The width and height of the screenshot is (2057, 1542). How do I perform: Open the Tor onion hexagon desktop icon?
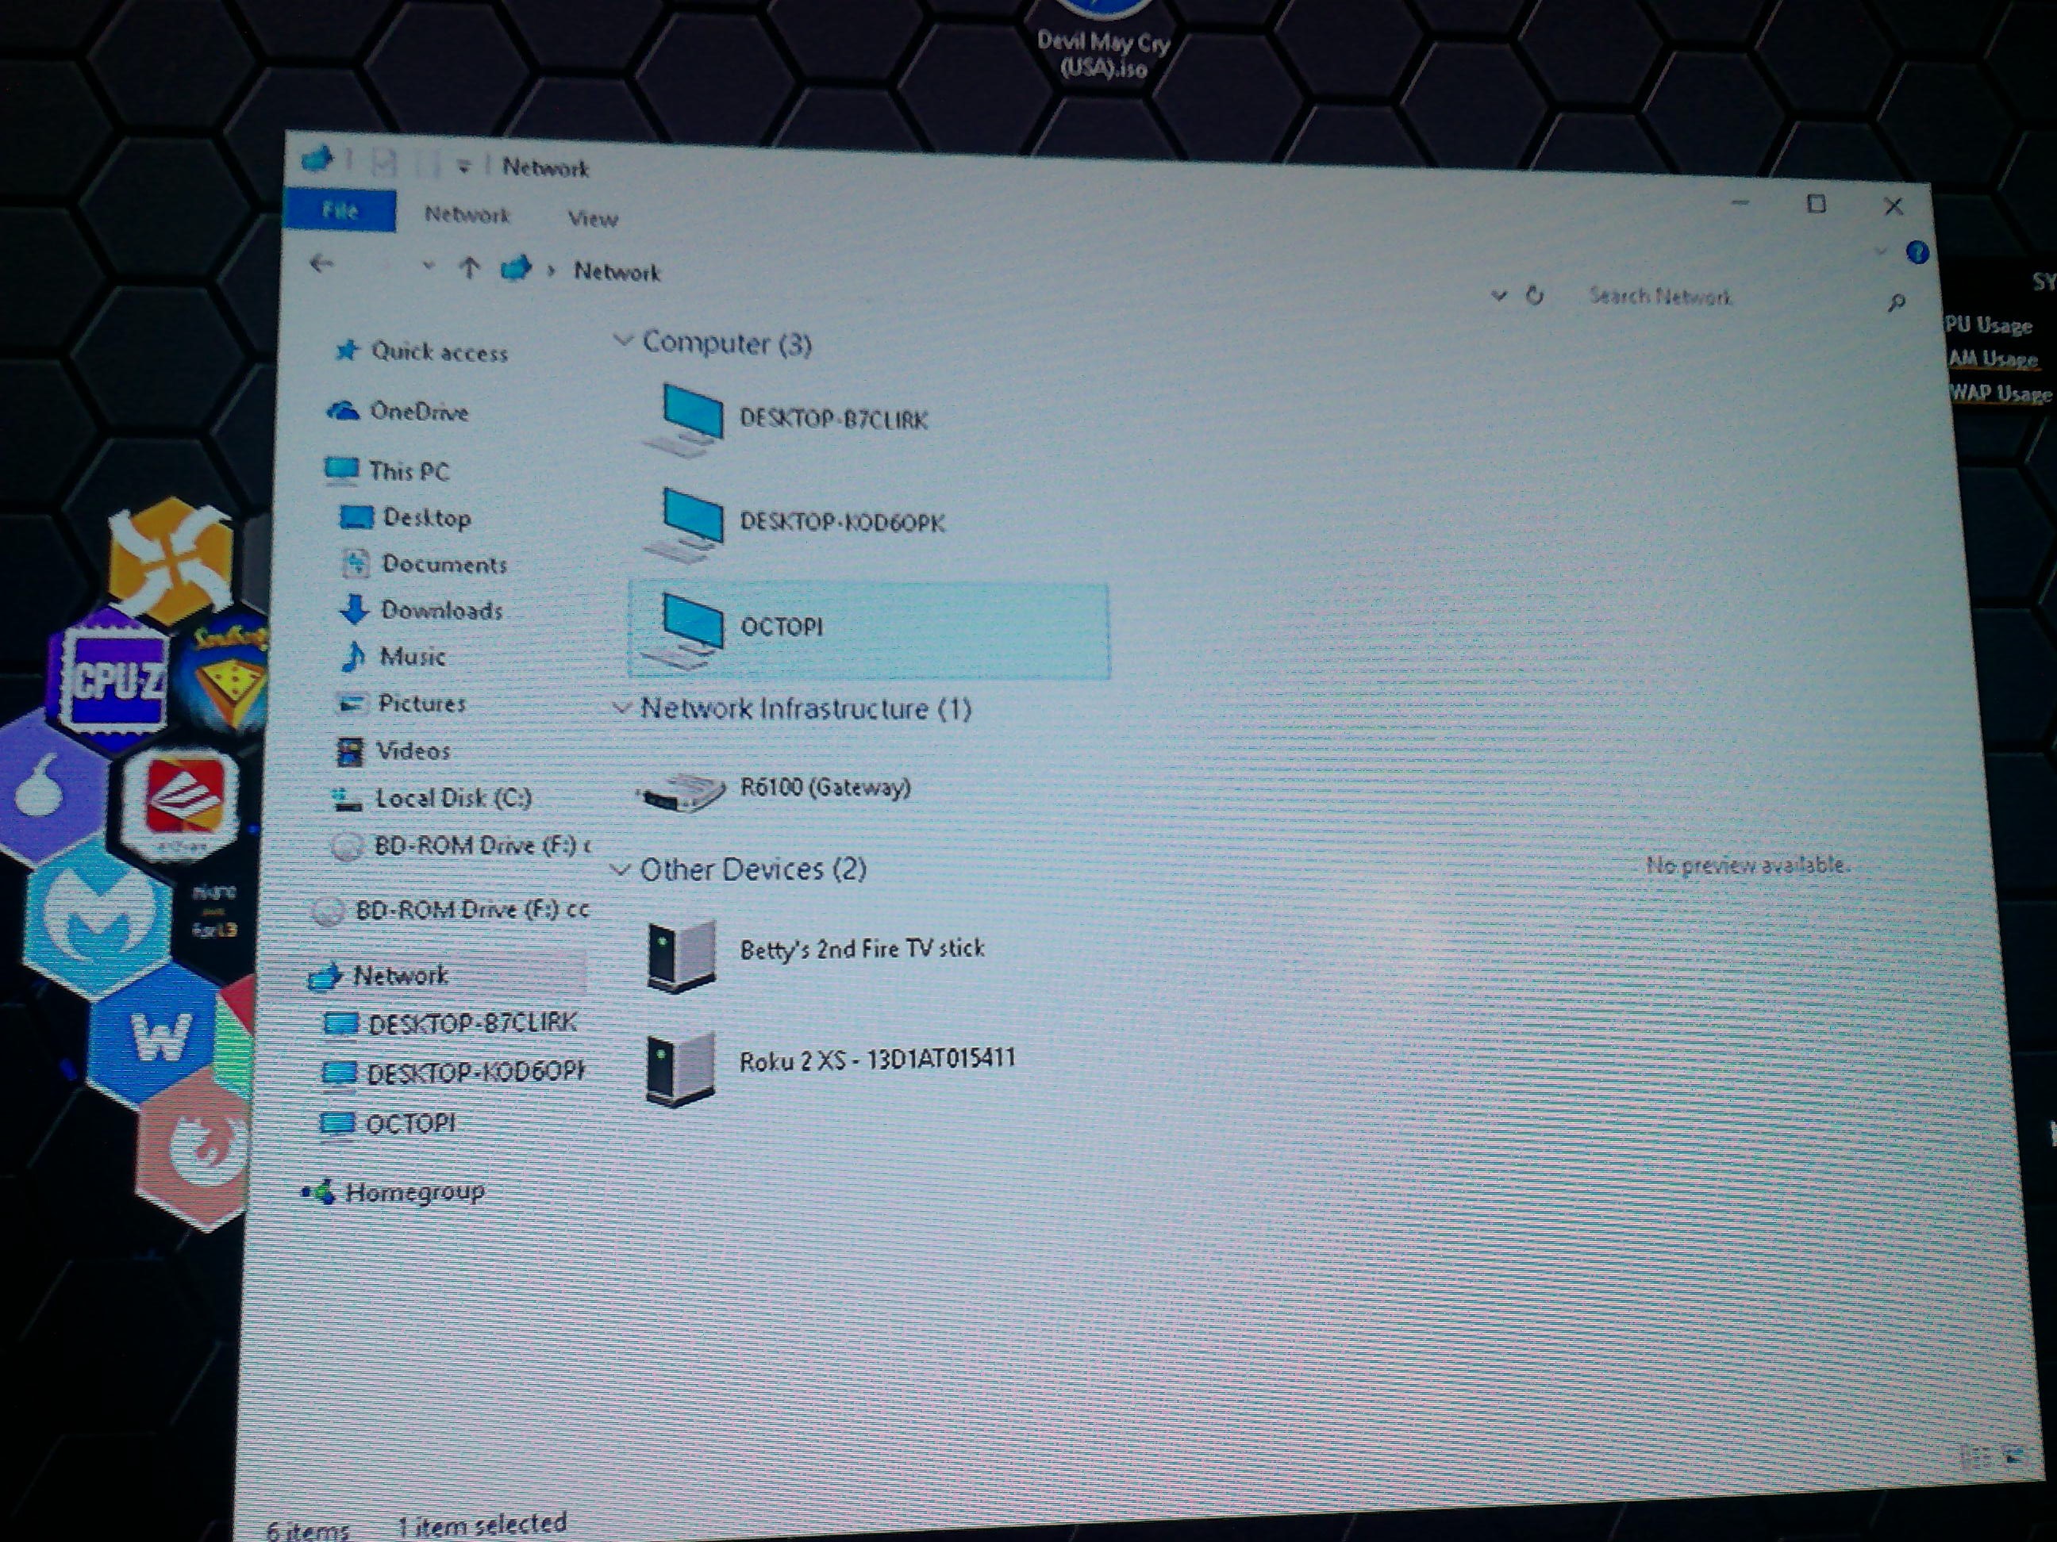point(47,789)
